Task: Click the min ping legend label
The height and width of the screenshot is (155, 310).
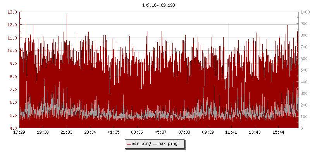Action: [x=141, y=144]
